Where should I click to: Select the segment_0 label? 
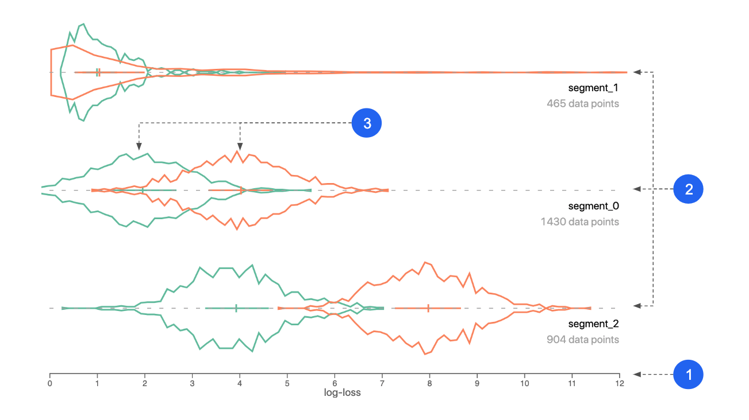click(x=594, y=205)
